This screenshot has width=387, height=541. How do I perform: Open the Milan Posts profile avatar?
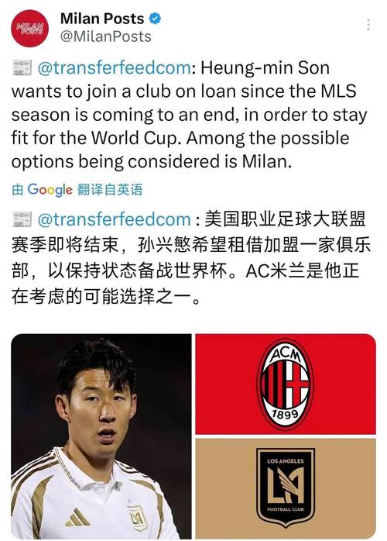coord(30,29)
